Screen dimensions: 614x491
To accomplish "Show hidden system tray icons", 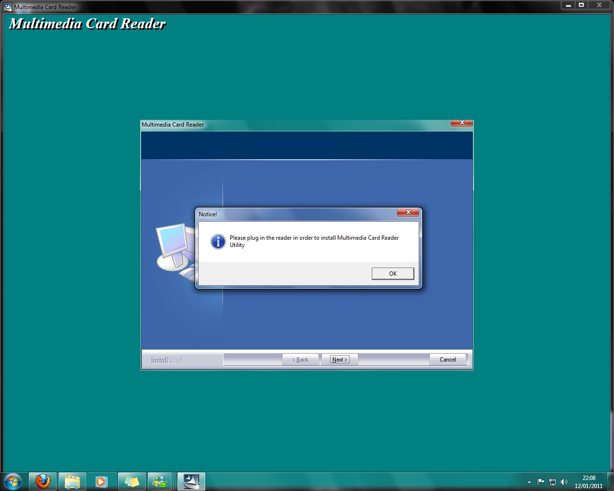I will (x=529, y=482).
